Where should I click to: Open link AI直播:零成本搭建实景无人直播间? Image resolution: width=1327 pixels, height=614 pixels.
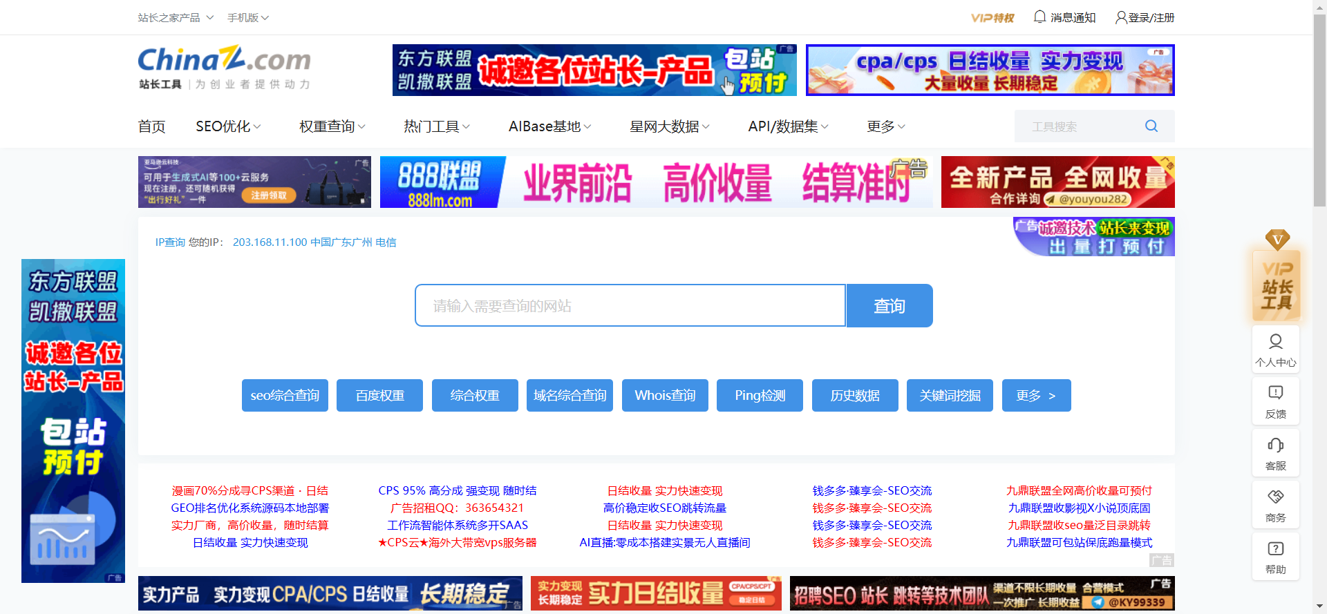tap(665, 542)
